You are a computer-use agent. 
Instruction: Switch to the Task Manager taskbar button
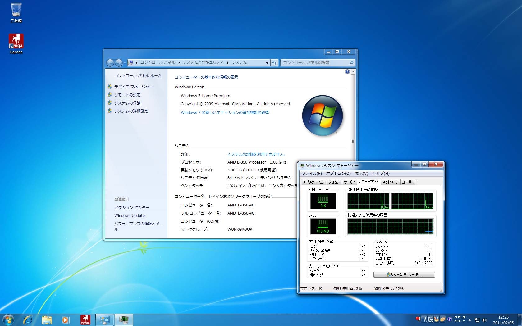[124, 320]
